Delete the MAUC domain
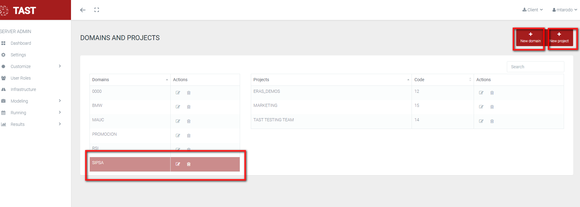 tap(189, 121)
